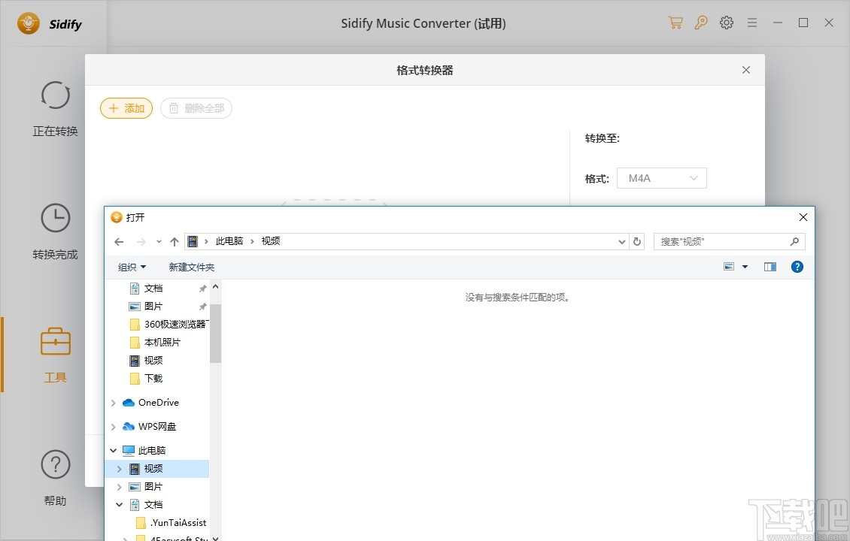Viewport: 850px width, 541px height.
Task: Click the help question mark in the dialog
Action: 797,266
